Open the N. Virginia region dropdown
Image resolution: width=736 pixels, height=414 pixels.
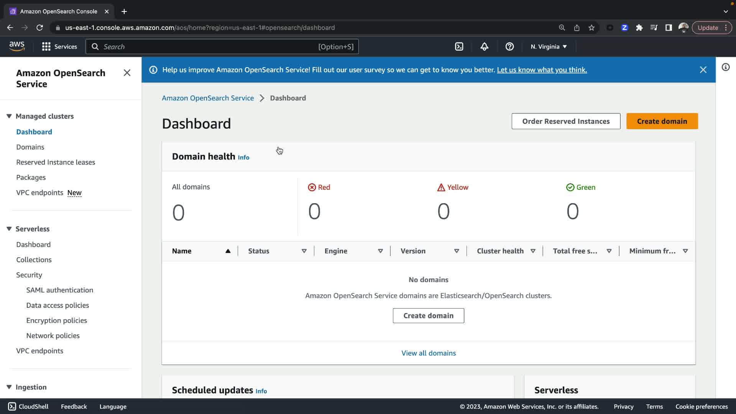pos(549,46)
